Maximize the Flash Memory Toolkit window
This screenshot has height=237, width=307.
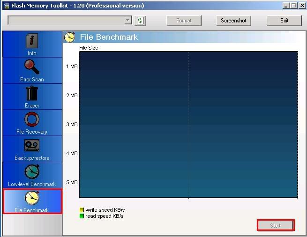(294, 6)
